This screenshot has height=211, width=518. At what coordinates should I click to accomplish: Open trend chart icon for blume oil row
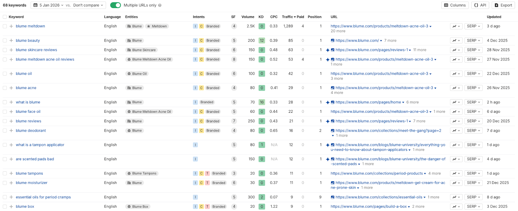456,74
